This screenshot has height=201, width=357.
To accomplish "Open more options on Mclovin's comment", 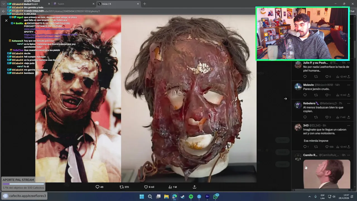I will (x=349, y=85).
